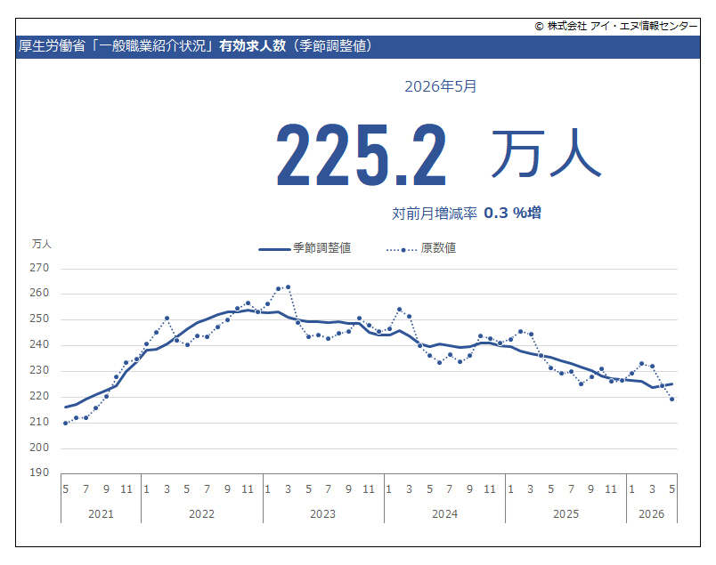Screen dimensions: 716x565
Task: Click the 2024 year label on x-axis
Action: [444, 514]
